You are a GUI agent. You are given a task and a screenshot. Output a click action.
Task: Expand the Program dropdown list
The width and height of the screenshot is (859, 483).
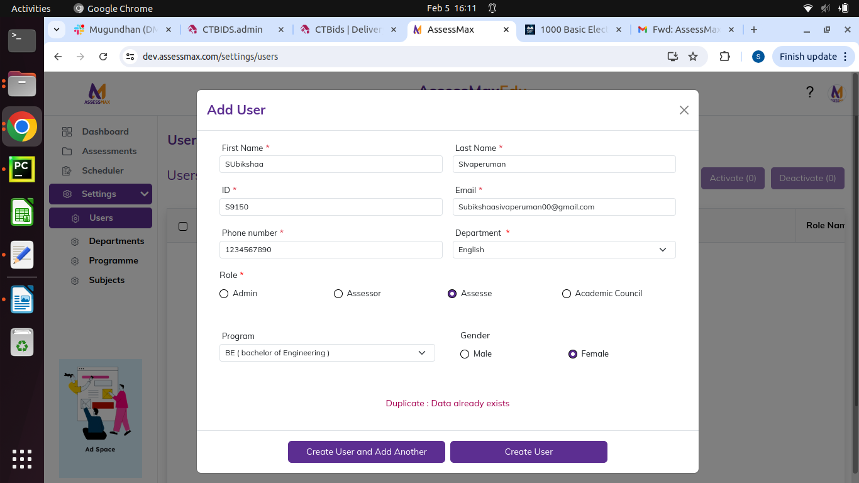(x=326, y=353)
